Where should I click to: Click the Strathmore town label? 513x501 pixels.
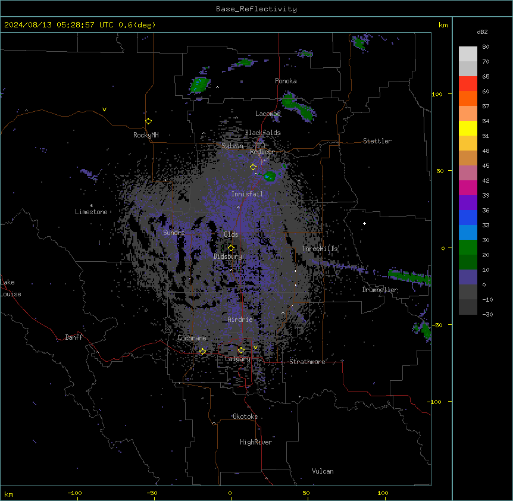307,362
